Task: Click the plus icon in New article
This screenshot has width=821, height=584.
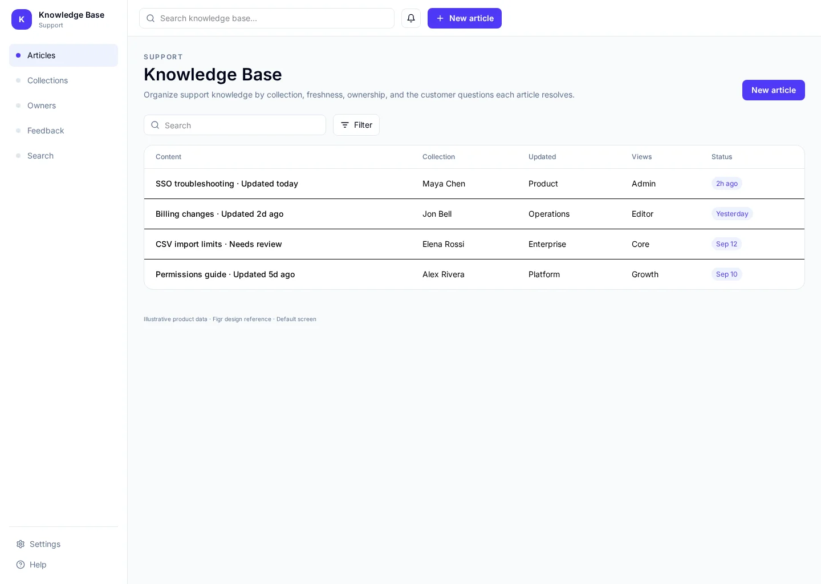Action: click(x=440, y=18)
